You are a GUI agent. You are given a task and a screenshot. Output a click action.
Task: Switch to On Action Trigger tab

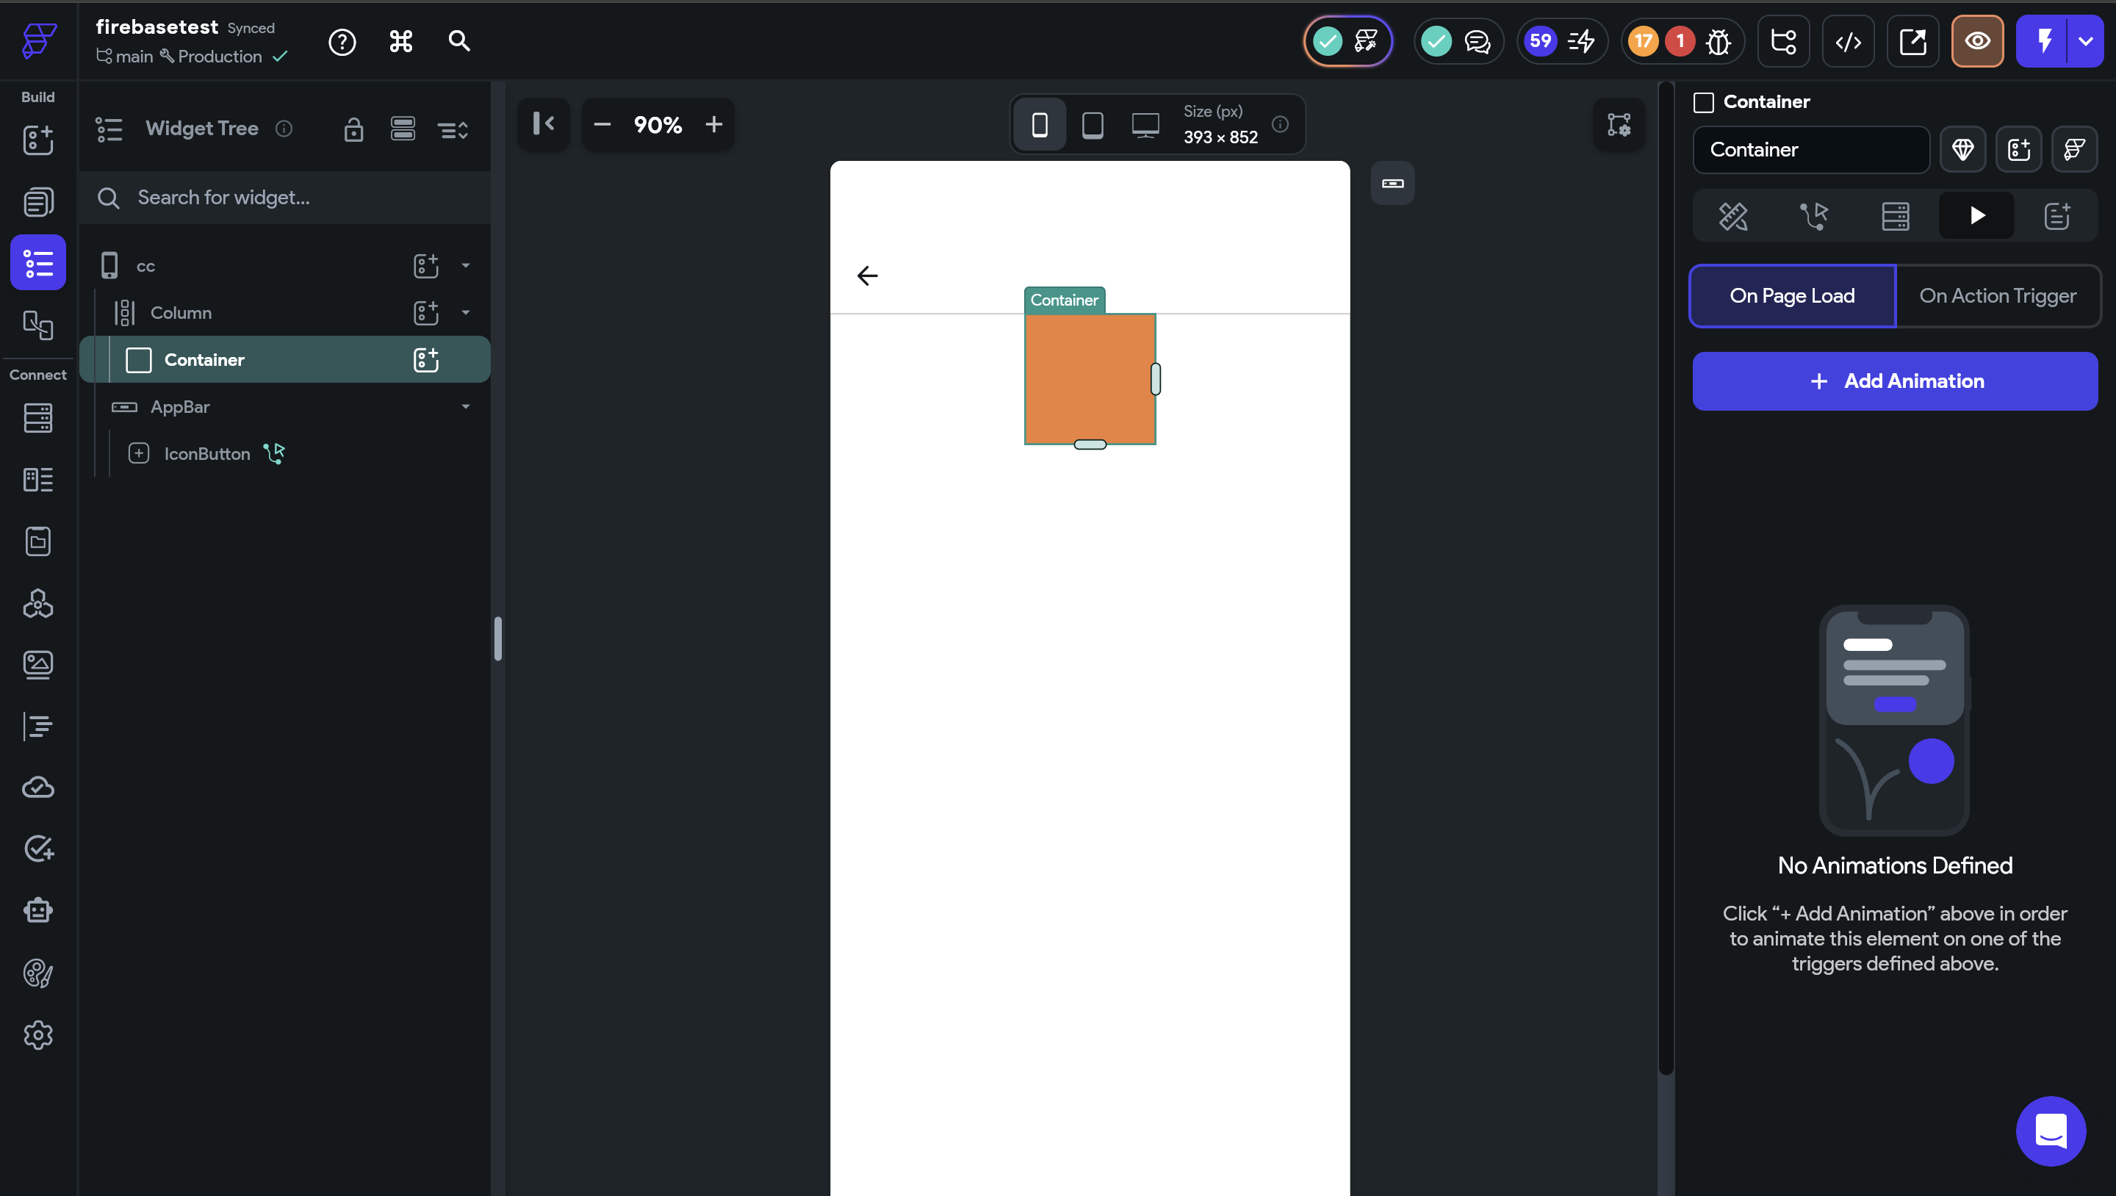tap(1997, 296)
